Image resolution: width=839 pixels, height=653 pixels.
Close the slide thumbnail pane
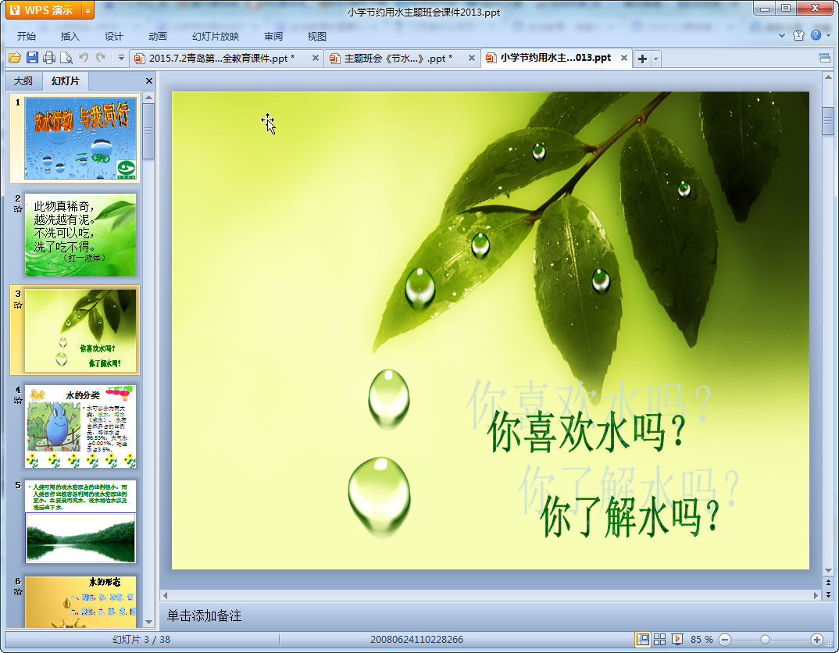point(149,80)
